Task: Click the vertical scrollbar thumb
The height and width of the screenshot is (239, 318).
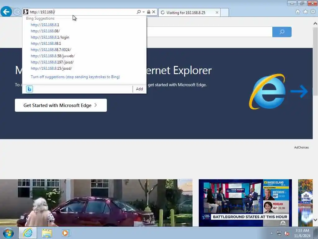Action: 315,61
